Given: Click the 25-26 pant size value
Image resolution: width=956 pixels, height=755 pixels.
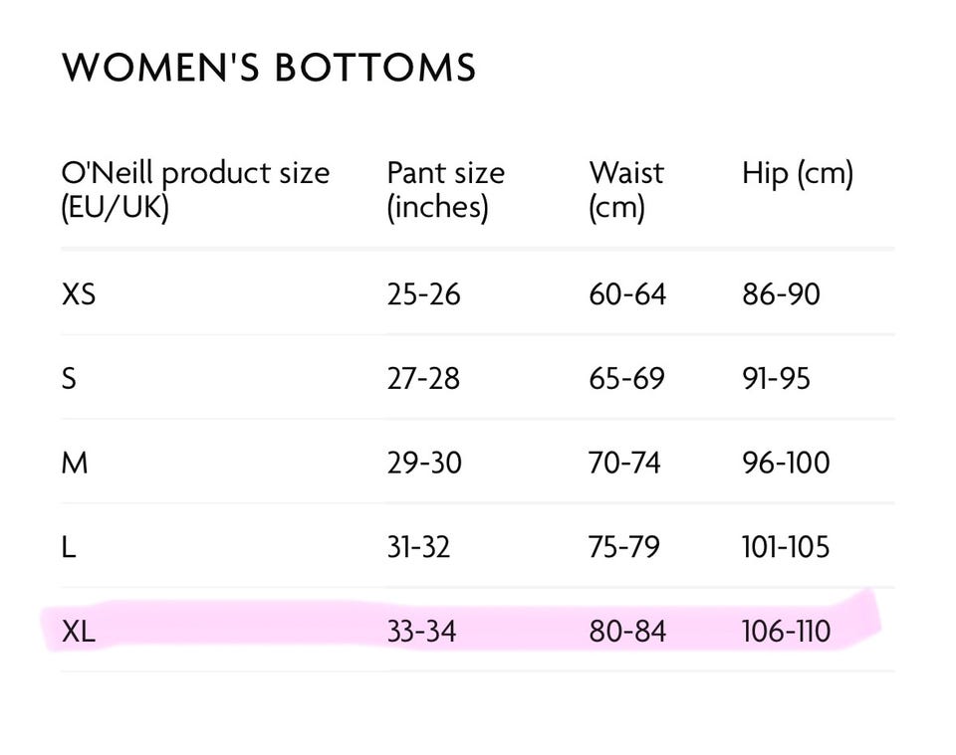Looking at the screenshot, I should pyautogui.click(x=423, y=294).
